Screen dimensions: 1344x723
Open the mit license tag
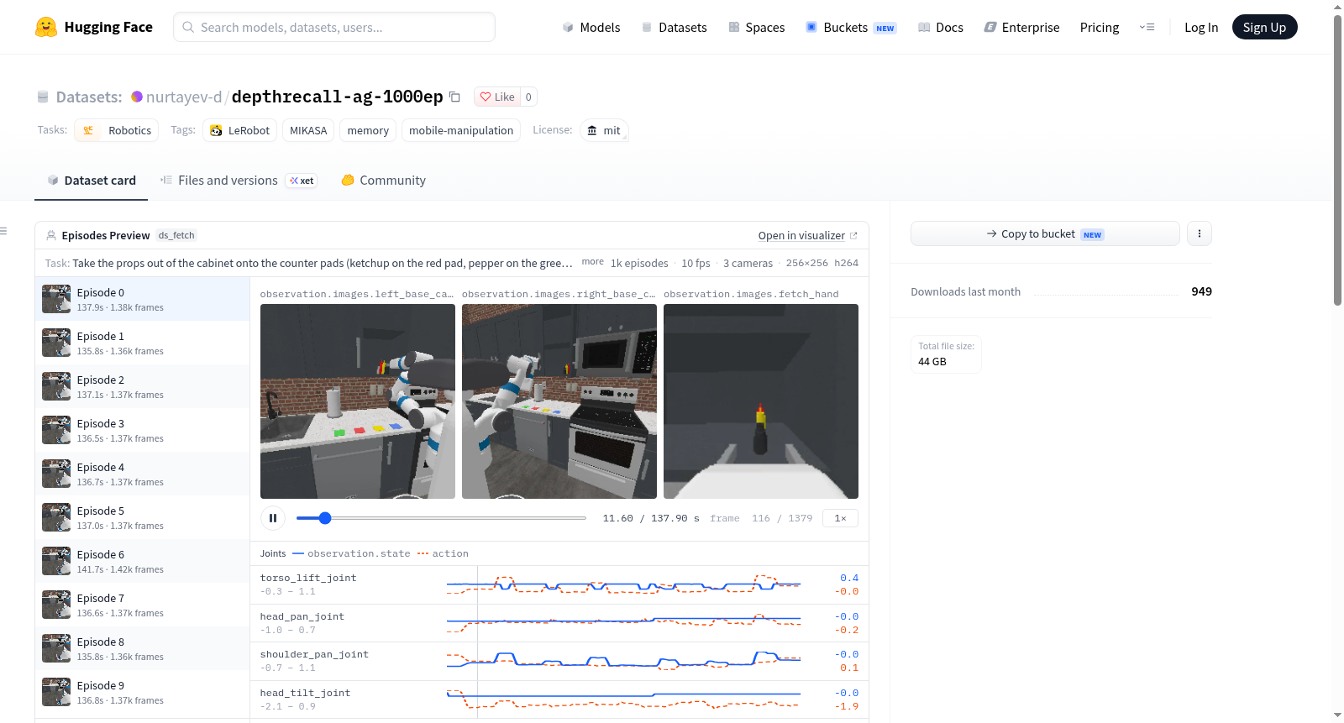click(604, 130)
